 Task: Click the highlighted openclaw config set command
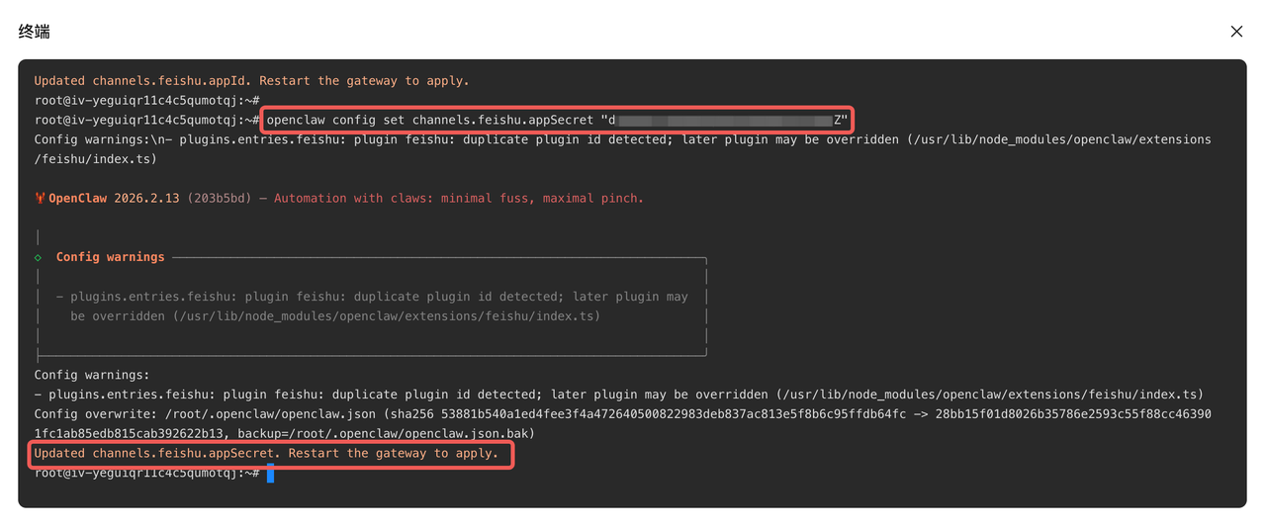tap(557, 120)
